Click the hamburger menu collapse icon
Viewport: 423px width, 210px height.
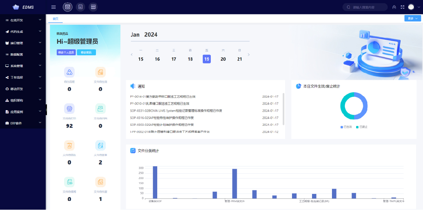54,7
